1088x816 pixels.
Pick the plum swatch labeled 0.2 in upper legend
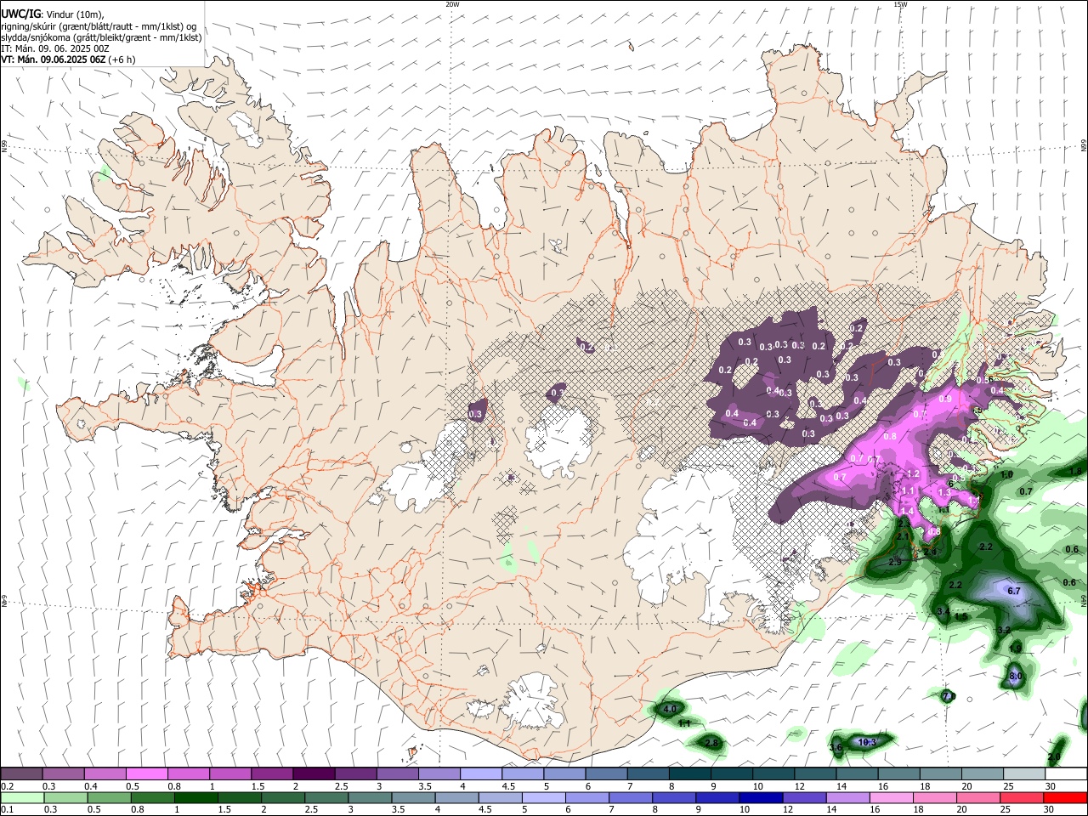pyautogui.click(x=21, y=774)
